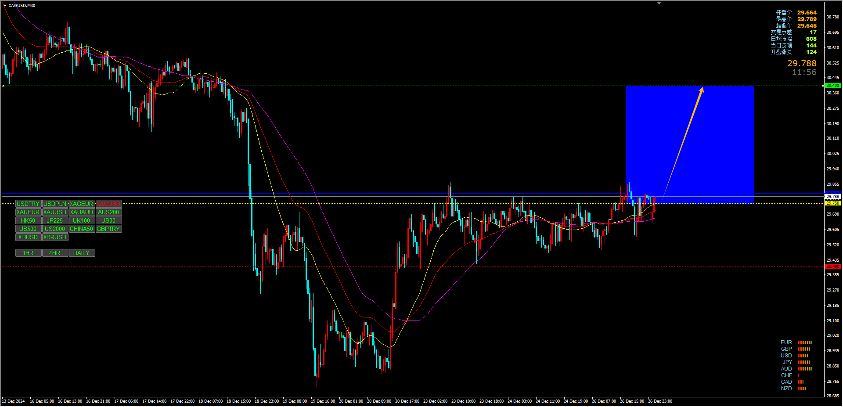The image size is (843, 407).
Task: Click the 11:56 candle countdown timer
Action: (x=804, y=72)
